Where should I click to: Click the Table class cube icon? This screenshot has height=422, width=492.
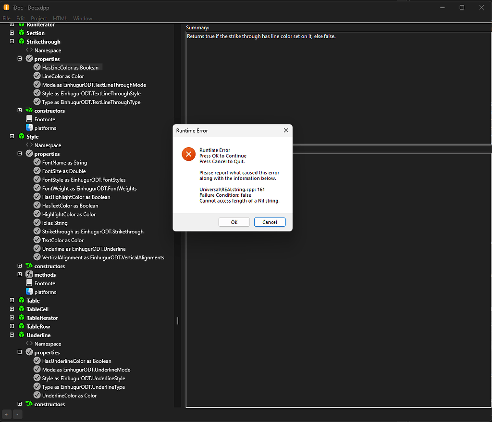22,300
